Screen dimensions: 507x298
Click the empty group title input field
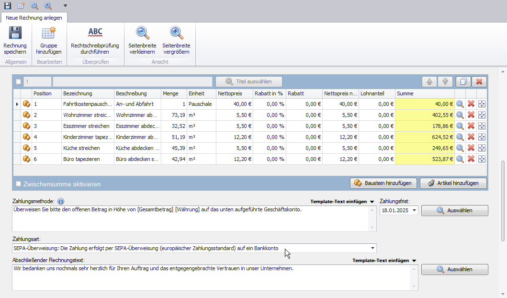tap(133, 81)
